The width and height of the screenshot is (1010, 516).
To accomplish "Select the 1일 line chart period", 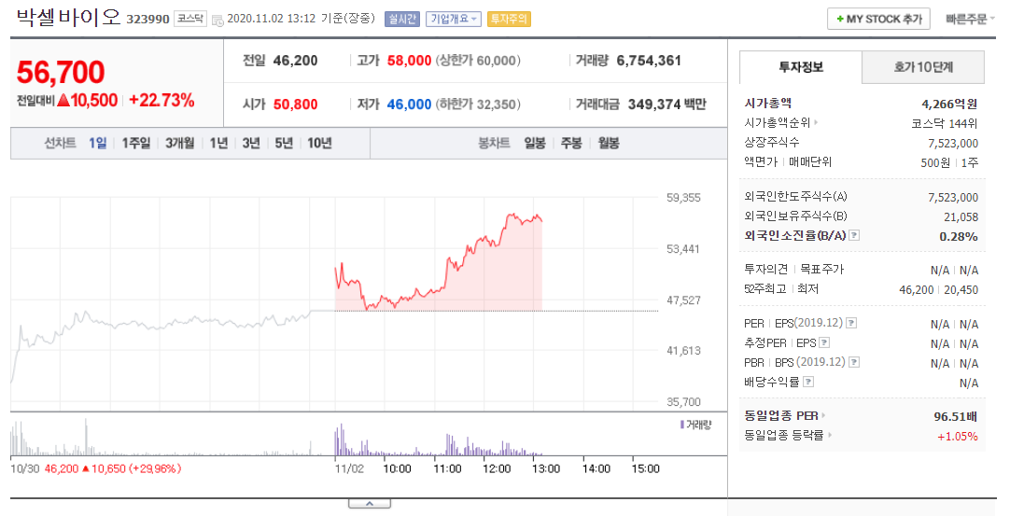I will 98,143.
